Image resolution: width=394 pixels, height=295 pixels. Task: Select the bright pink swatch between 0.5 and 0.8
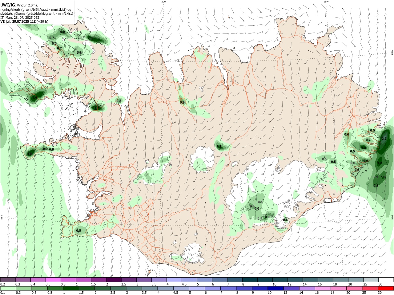[53, 280]
